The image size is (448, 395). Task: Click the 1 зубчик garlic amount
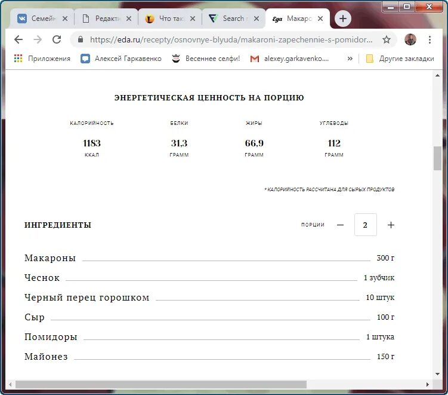tap(379, 278)
